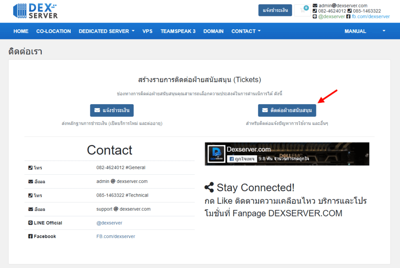Click the ถูกใจเพจ Like page button
This screenshot has height=268, width=400.
tap(242, 159)
